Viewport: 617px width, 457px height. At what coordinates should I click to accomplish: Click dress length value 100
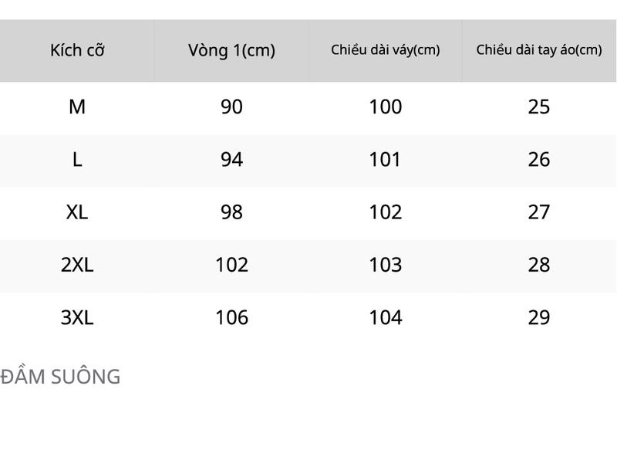(385, 107)
